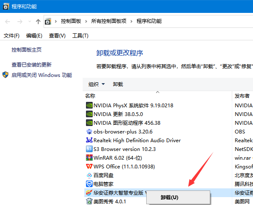Screen dimensions: 253x205
Task: Click the 电脑管家 shield icon
Action: (89, 184)
